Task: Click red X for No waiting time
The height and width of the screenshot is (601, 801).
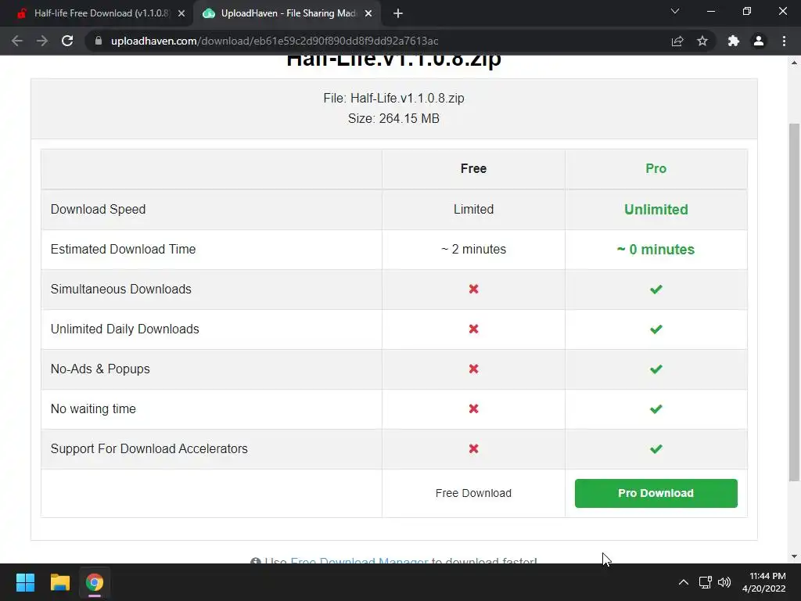Action: pyautogui.click(x=473, y=408)
